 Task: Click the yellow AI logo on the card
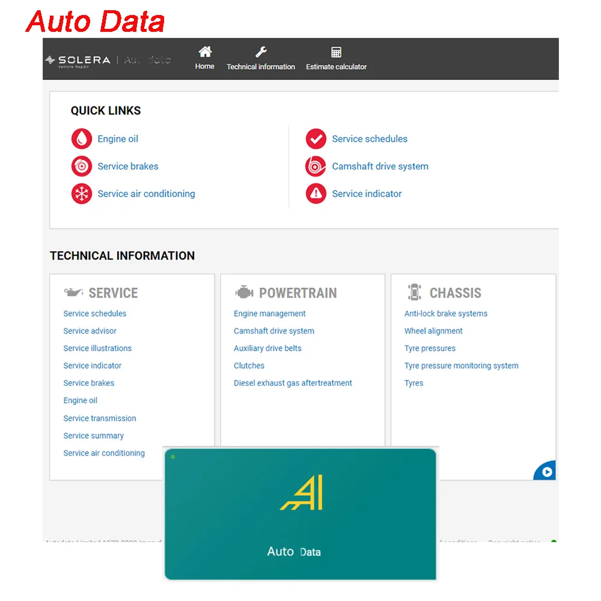tap(301, 493)
